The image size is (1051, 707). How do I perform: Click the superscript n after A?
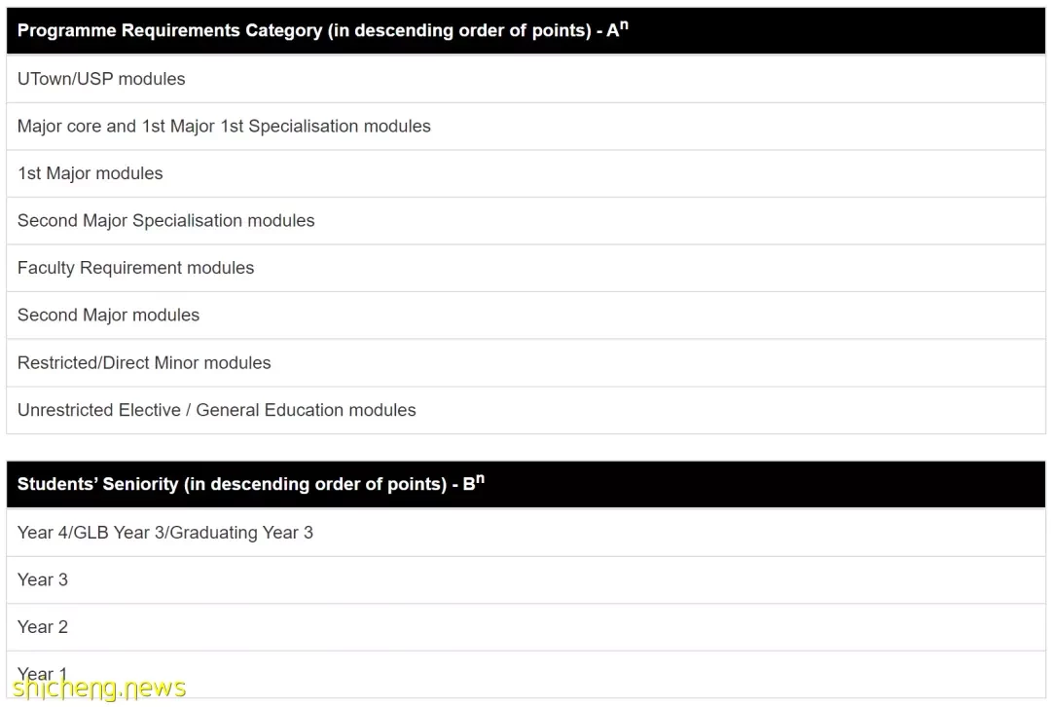(624, 24)
